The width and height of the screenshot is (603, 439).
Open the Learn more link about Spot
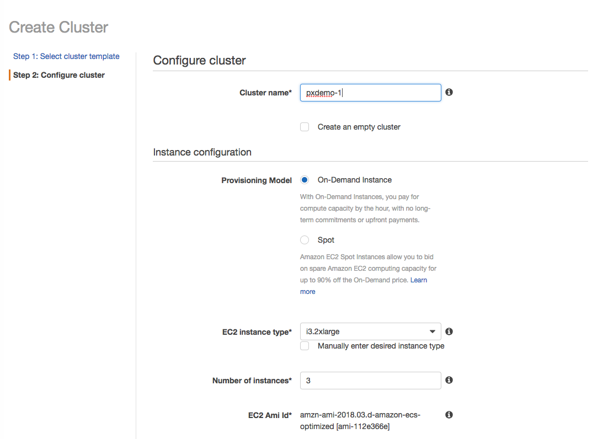pyautogui.click(x=419, y=280)
